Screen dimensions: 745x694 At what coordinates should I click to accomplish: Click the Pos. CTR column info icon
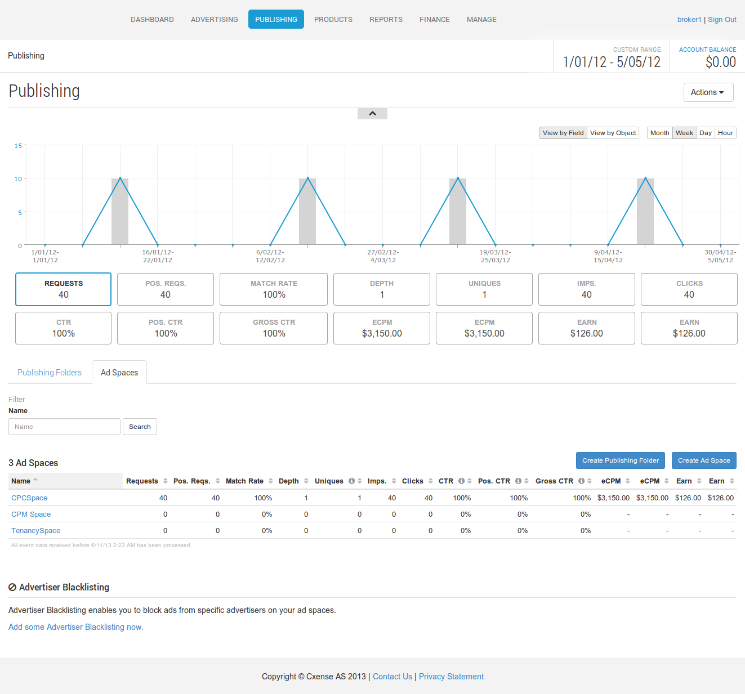coord(518,481)
